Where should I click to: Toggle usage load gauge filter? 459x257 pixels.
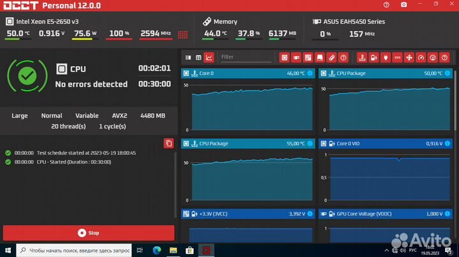[x=433, y=57]
